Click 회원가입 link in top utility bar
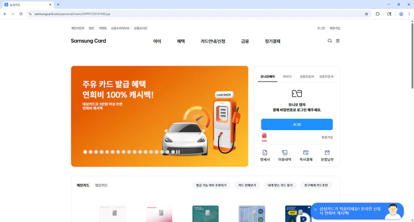 click(335, 28)
